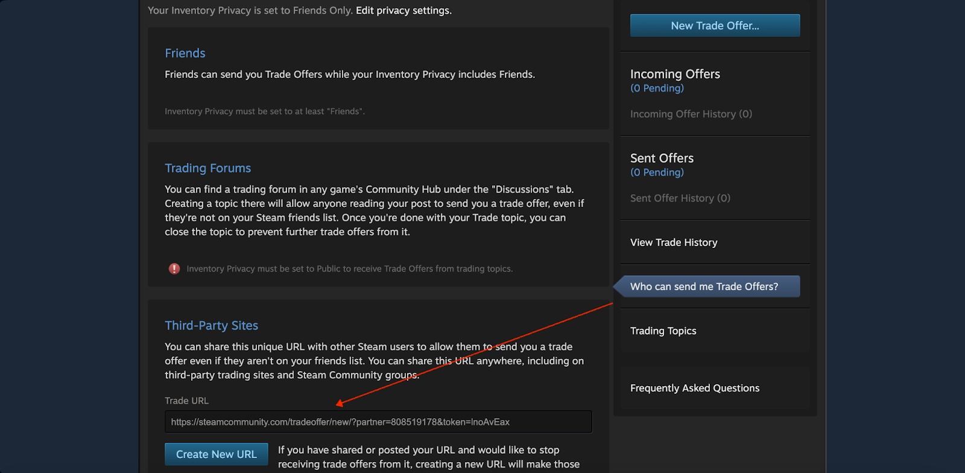Click the New Trade Offer button
The height and width of the screenshot is (473, 965).
click(715, 25)
